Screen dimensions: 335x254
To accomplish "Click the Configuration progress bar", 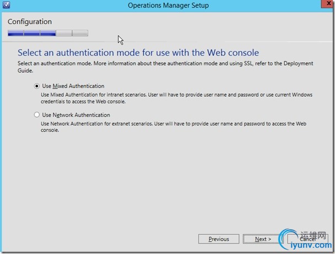I will [48, 33].
